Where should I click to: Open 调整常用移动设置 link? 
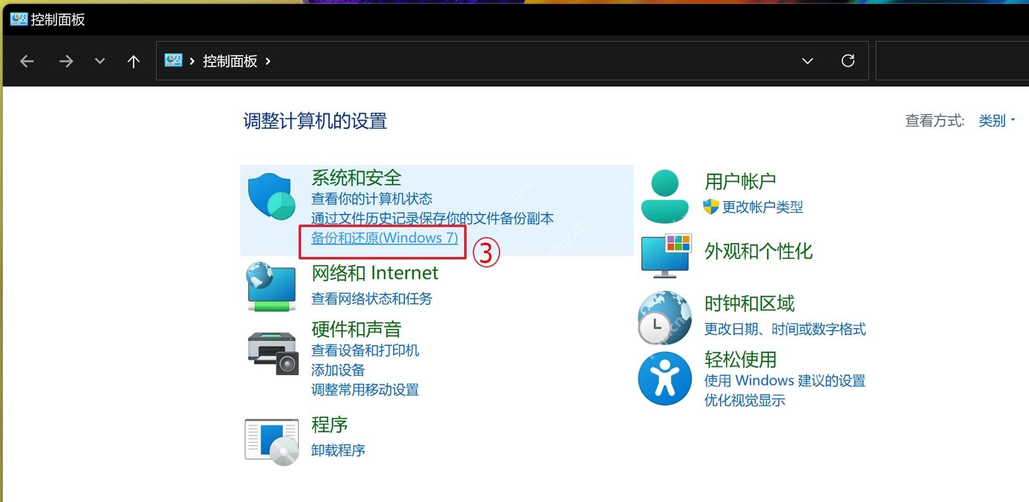coord(365,390)
